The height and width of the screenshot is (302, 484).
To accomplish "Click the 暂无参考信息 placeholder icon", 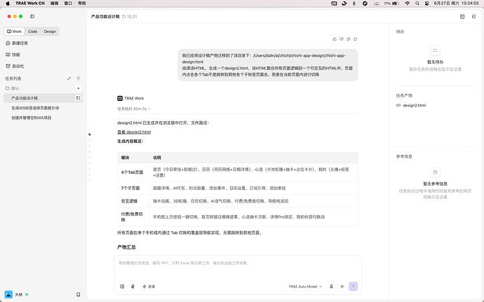I will [x=435, y=172].
